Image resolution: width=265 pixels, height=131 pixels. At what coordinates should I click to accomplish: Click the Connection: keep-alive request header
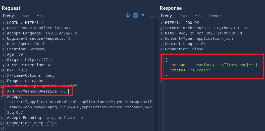[32, 123]
